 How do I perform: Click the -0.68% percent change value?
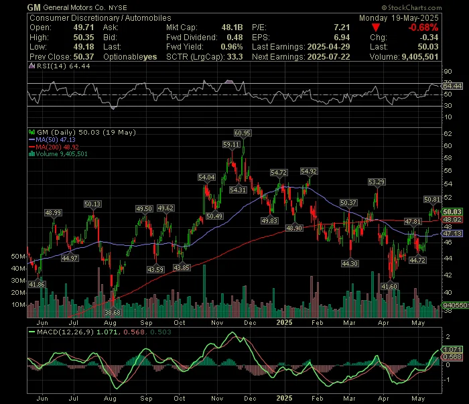pyautogui.click(x=423, y=27)
